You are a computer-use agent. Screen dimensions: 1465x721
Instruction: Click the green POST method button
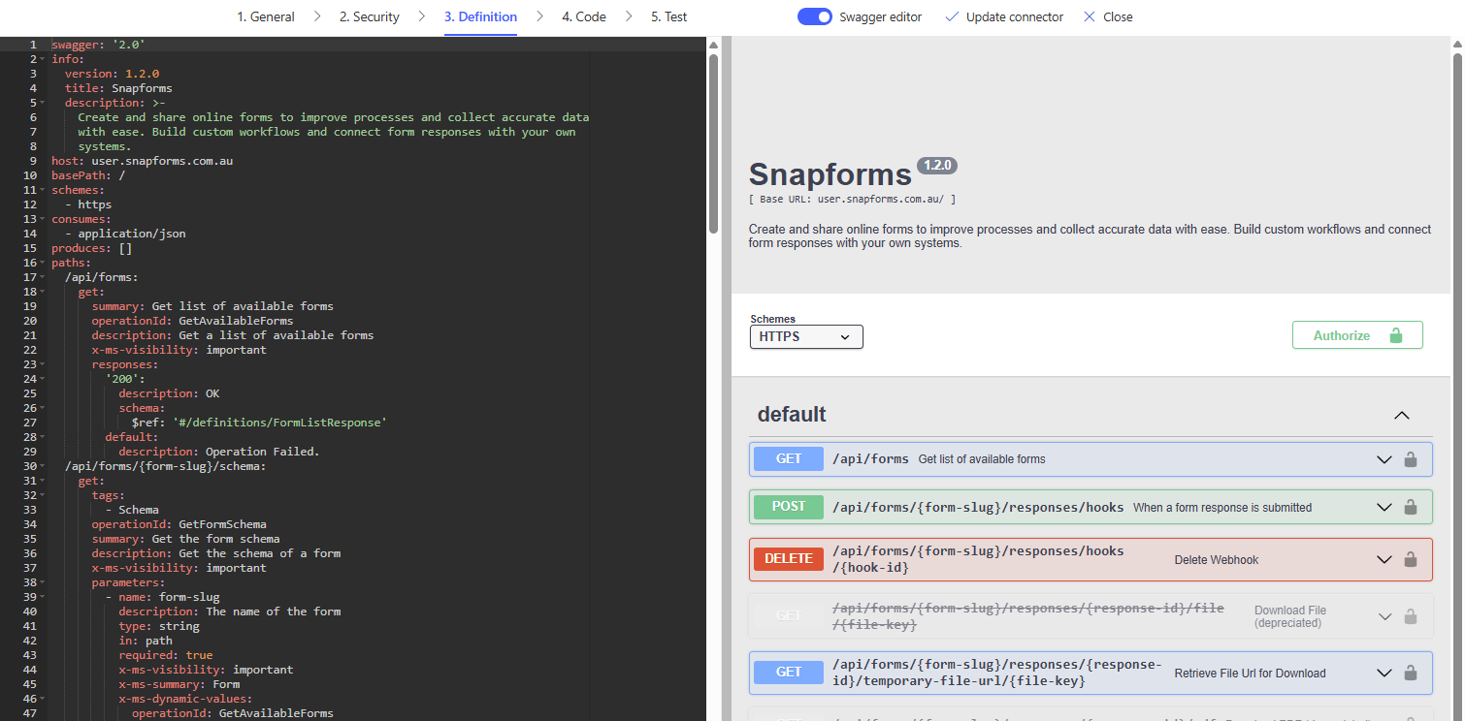pyautogui.click(x=789, y=507)
